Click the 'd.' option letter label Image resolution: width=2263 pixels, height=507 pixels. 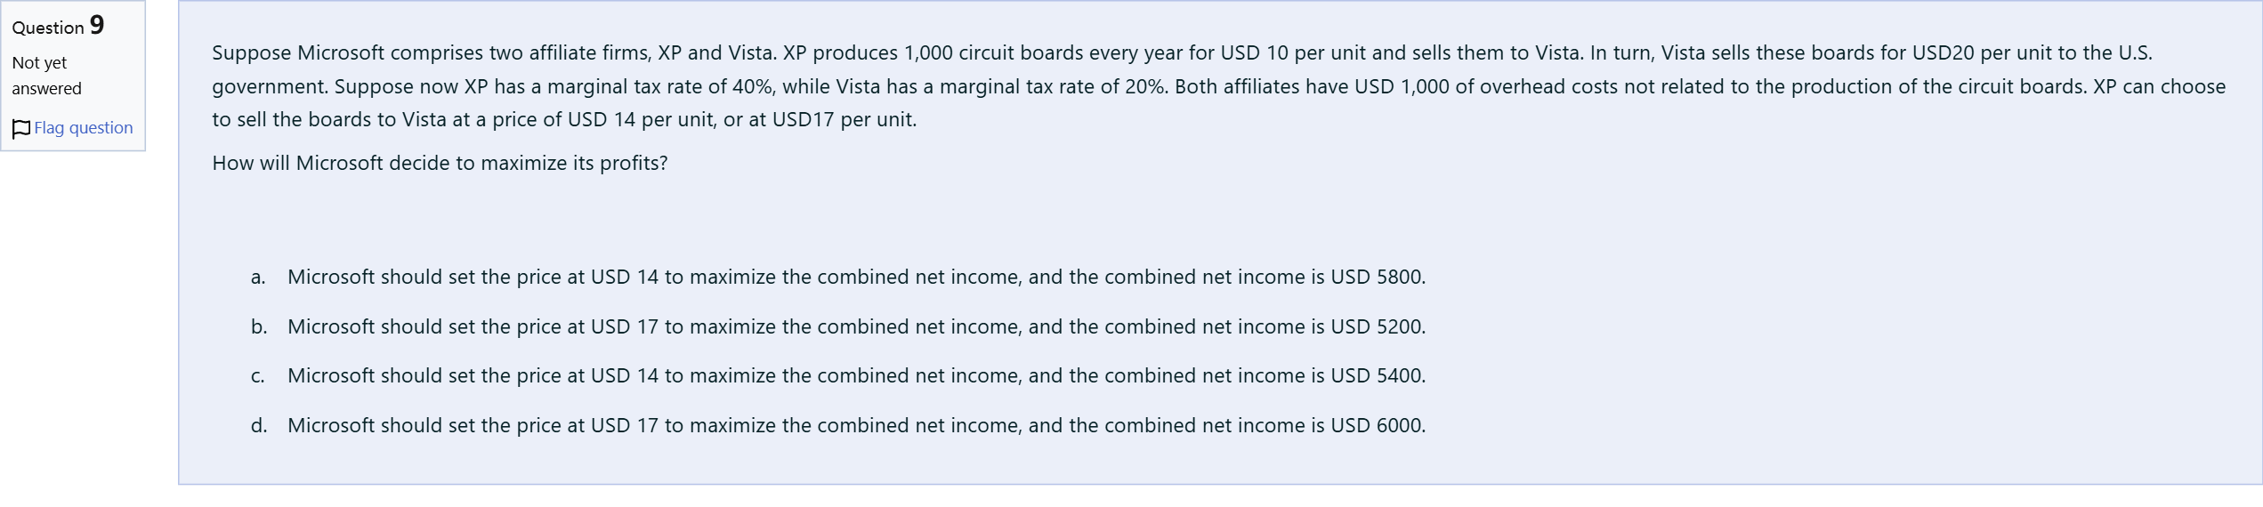(259, 426)
